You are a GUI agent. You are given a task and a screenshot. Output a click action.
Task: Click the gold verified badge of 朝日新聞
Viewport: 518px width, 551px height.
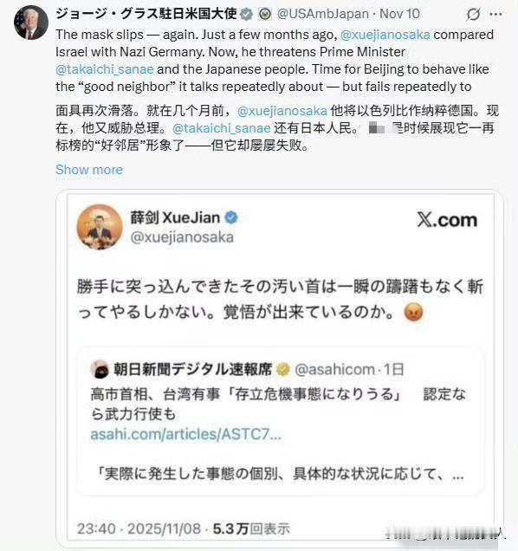point(283,370)
